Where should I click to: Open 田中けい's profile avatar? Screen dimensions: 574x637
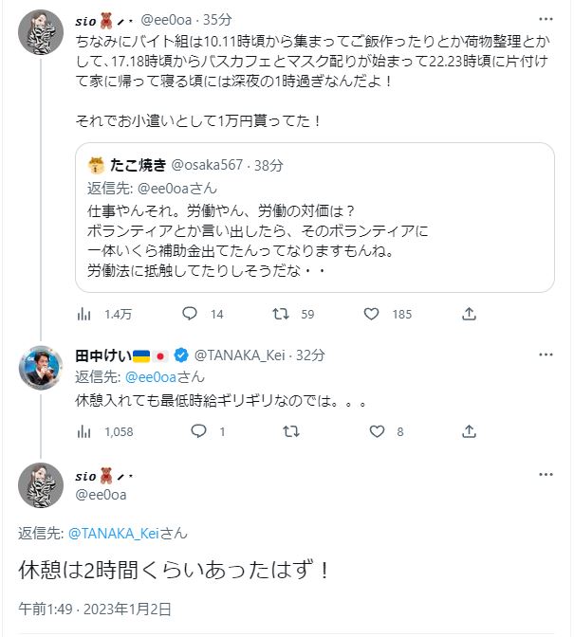(41, 367)
